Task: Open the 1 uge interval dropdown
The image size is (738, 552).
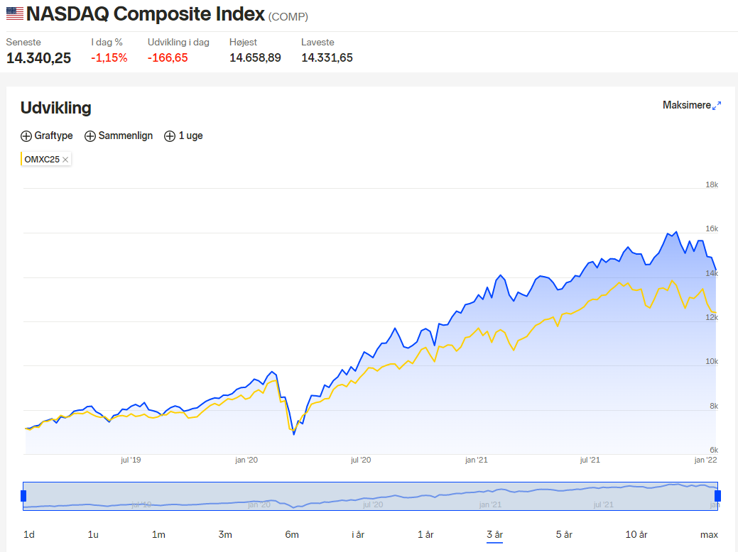Action: 183,136
